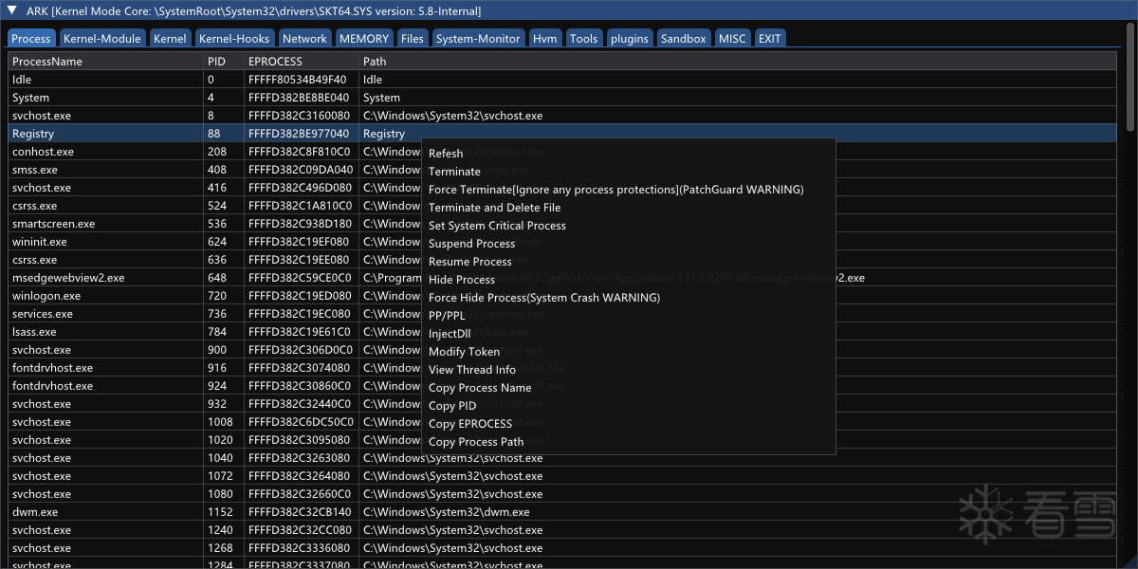Open the Sandbox tab
The height and width of the screenshot is (569, 1138).
(x=684, y=38)
